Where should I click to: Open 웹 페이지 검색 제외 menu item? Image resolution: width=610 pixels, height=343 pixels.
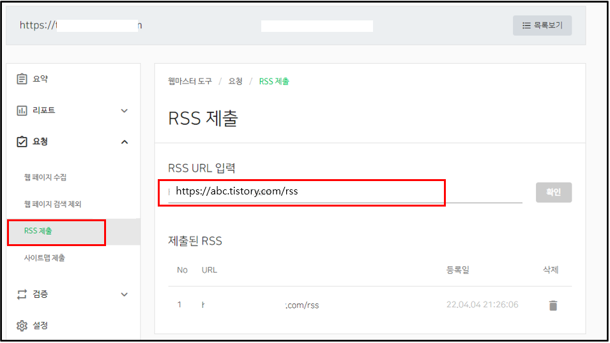click(52, 204)
